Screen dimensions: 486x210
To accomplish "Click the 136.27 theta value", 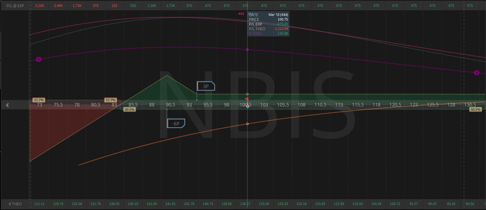I will coord(245,204).
